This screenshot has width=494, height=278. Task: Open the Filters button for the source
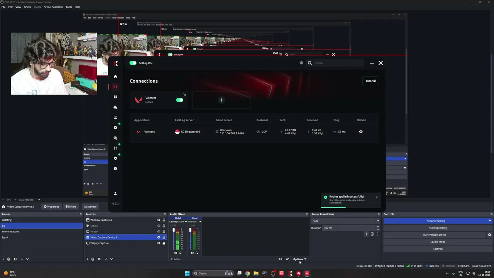pyautogui.click(x=71, y=207)
